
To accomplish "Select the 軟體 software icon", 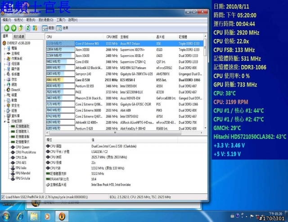I will 9,100.
